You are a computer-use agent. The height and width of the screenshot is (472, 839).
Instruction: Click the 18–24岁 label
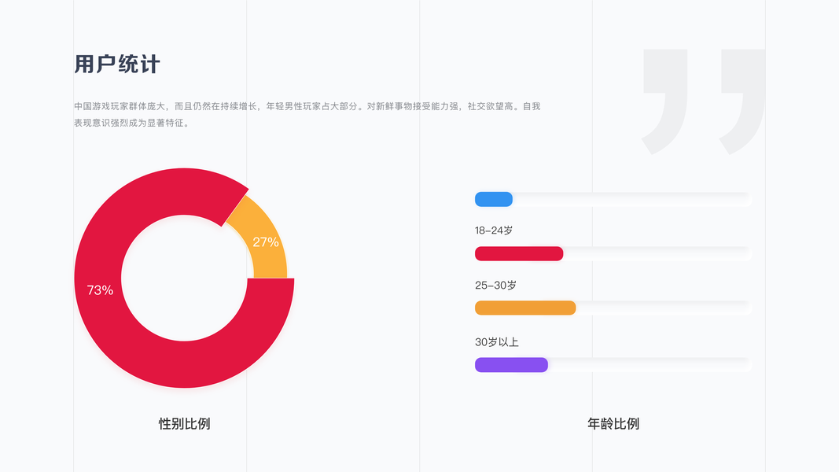(x=494, y=230)
